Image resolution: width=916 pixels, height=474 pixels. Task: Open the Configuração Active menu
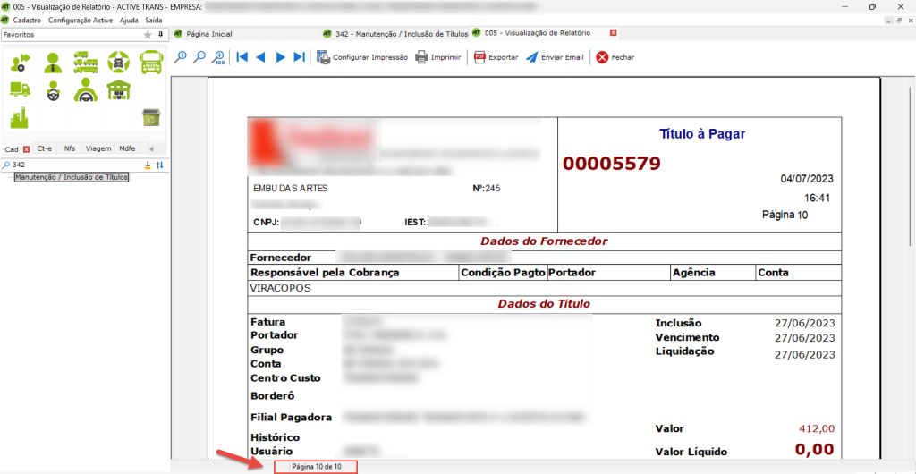[x=81, y=20]
